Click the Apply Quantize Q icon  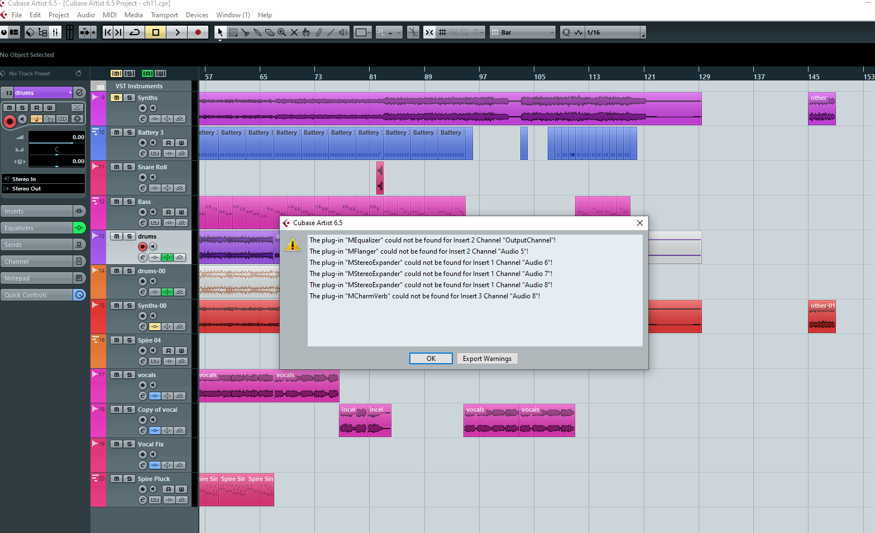point(566,32)
